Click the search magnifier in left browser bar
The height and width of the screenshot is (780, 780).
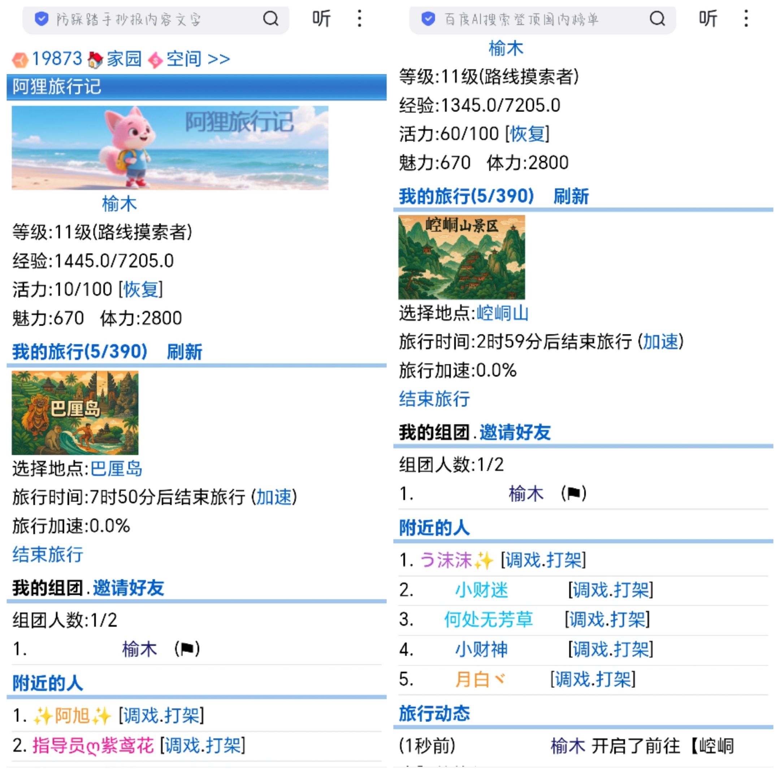click(270, 18)
